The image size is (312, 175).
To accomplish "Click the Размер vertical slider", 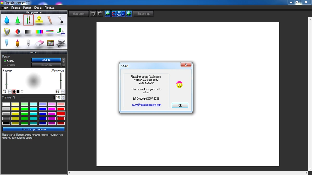I will (6, 81).
